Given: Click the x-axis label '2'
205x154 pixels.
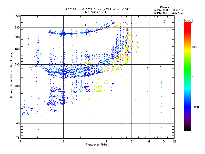Looking at the screenshot, I should pyautogui.click(x=63, y=141).
